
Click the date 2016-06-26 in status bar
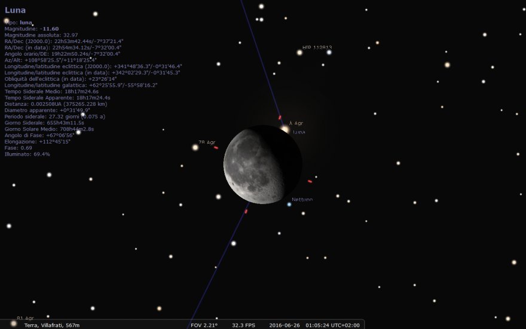click(x=285, y=325)
